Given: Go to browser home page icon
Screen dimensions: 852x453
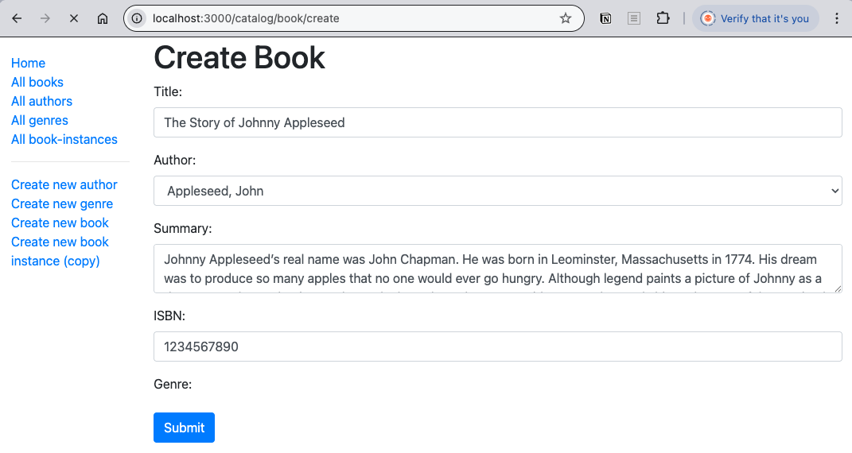Looking at the screenshot, I should tap(103, 18).
